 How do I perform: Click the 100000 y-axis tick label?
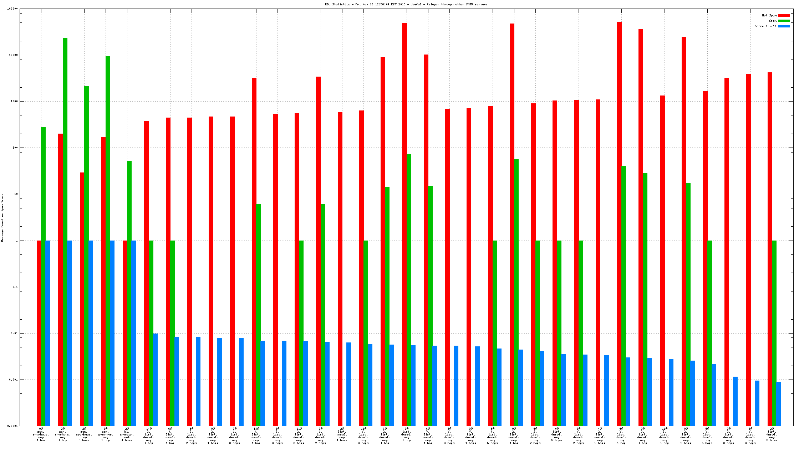tap(12, 9)
